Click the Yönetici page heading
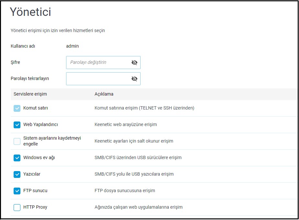Screen dimensions: 299x220 click(x=30, y=12)
